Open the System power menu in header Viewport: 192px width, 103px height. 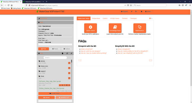coord(136,11)
